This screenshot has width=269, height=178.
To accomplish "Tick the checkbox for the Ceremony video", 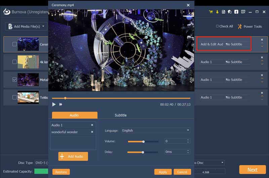I will (14, 44).
